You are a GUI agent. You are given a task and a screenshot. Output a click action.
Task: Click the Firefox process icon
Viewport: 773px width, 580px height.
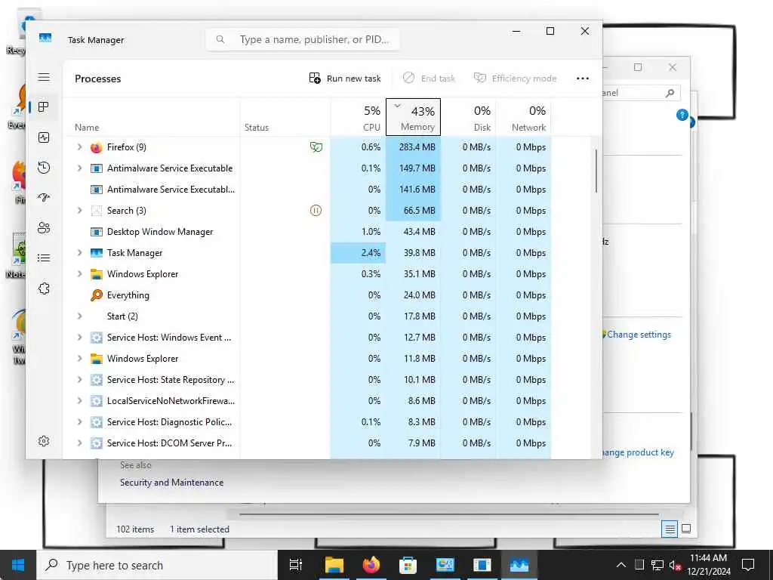click(x=96, y=147)
